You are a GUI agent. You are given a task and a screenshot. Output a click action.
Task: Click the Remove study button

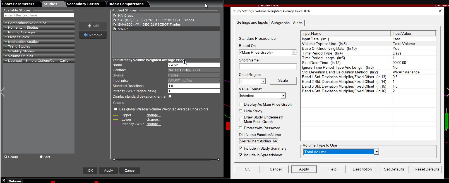(93, 35)
